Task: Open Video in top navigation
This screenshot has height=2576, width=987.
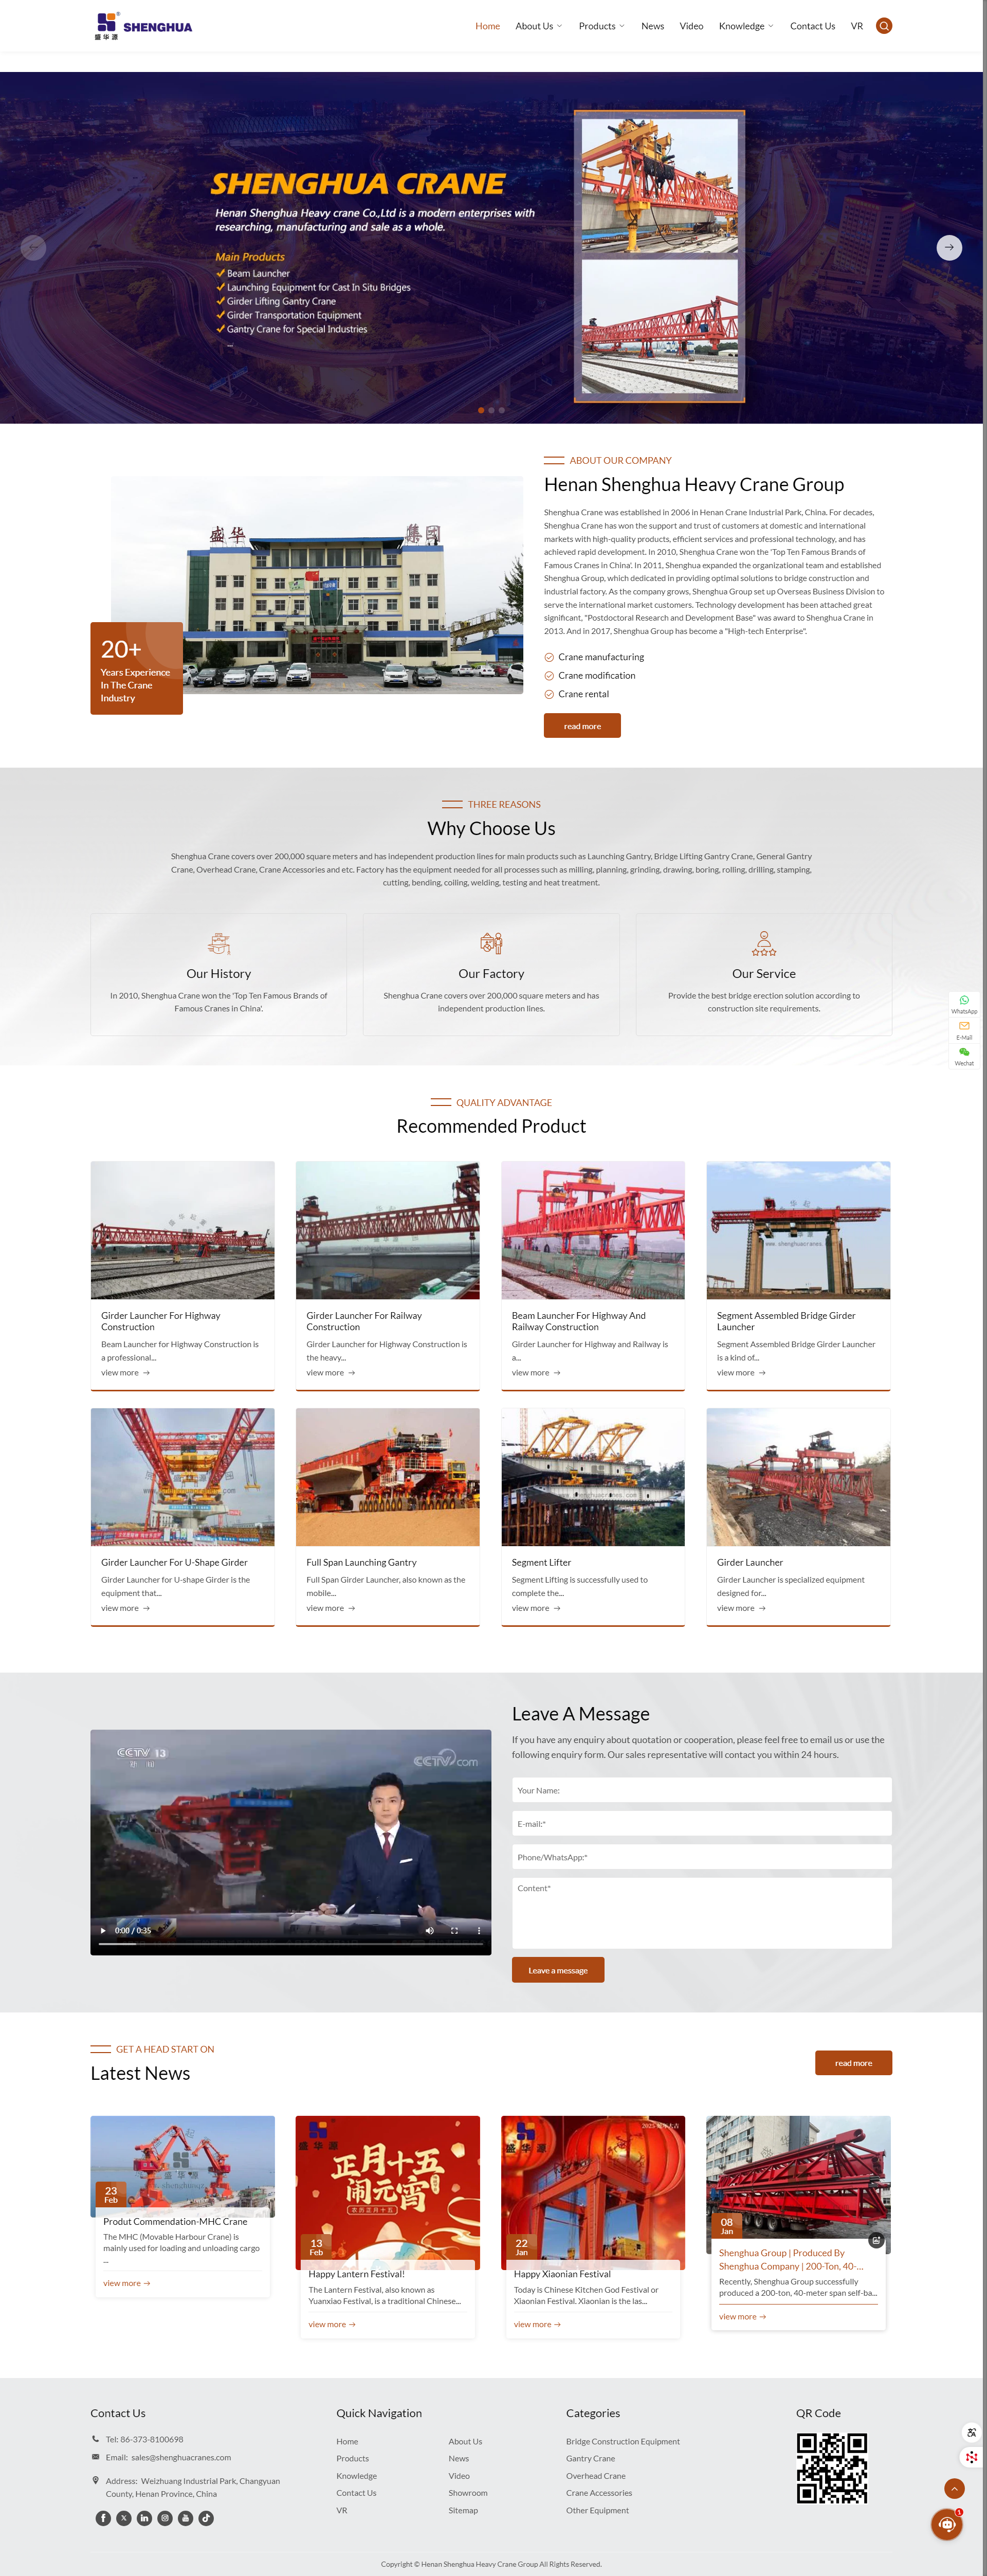Action: pyautogui.click(x=691, y=26)
